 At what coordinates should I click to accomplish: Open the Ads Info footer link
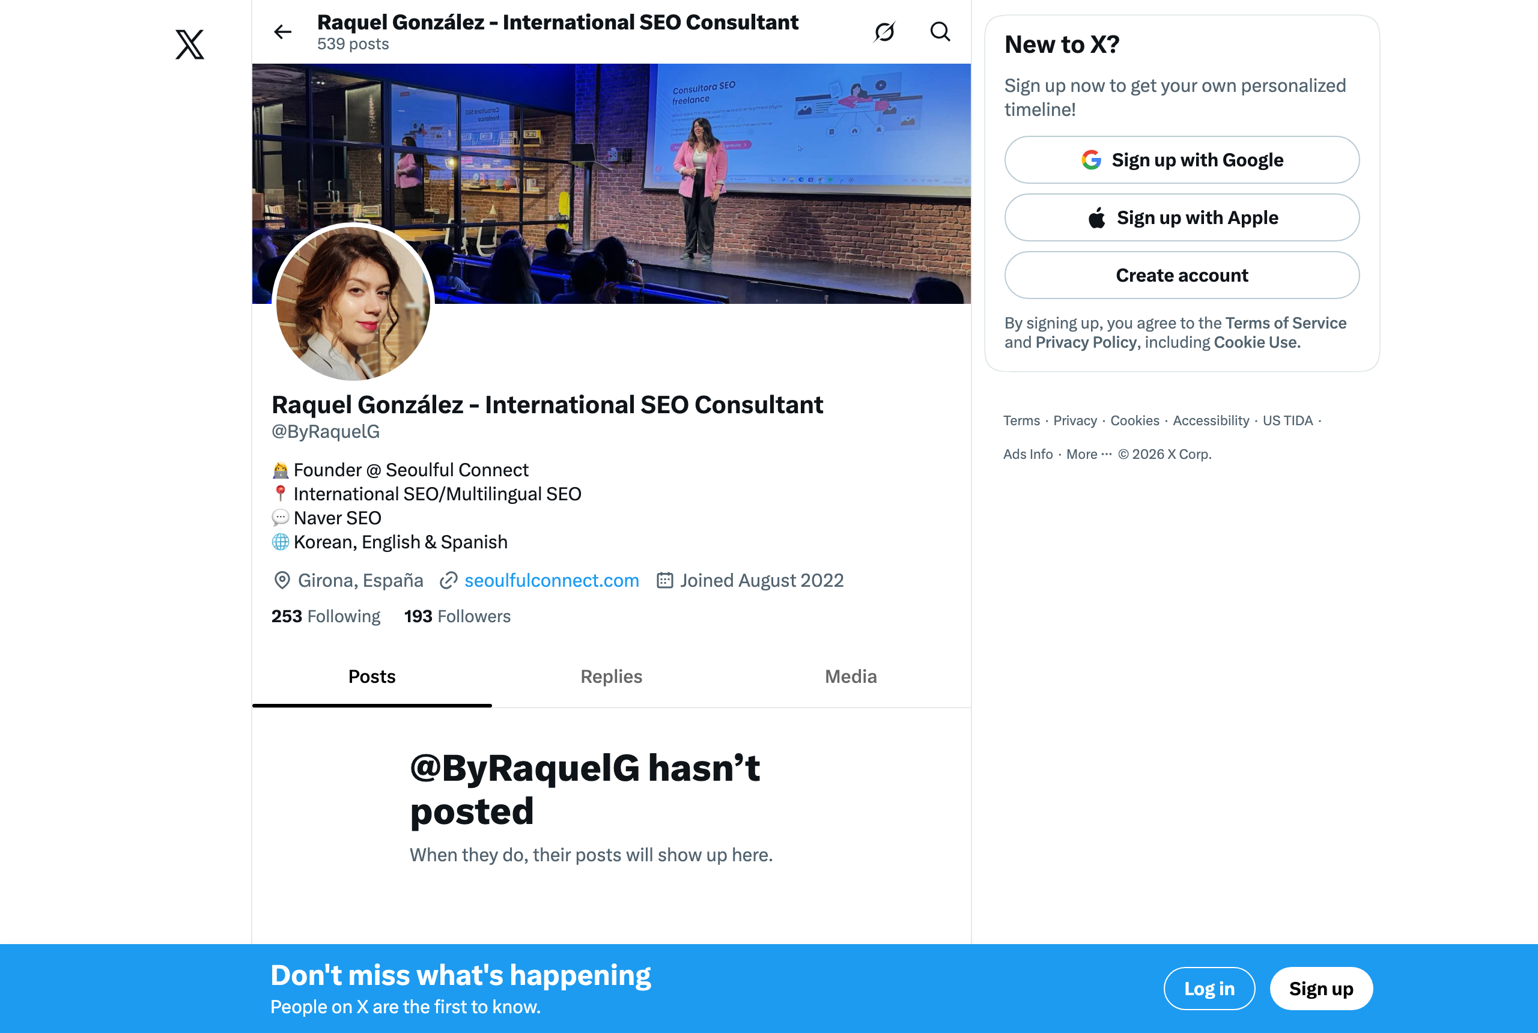[1028, 454]
